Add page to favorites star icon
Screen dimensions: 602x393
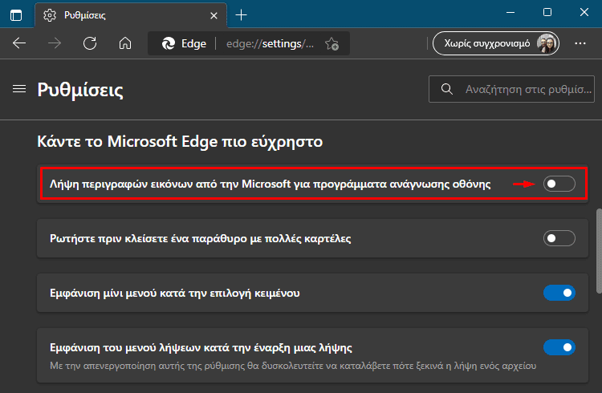(332, 44)
